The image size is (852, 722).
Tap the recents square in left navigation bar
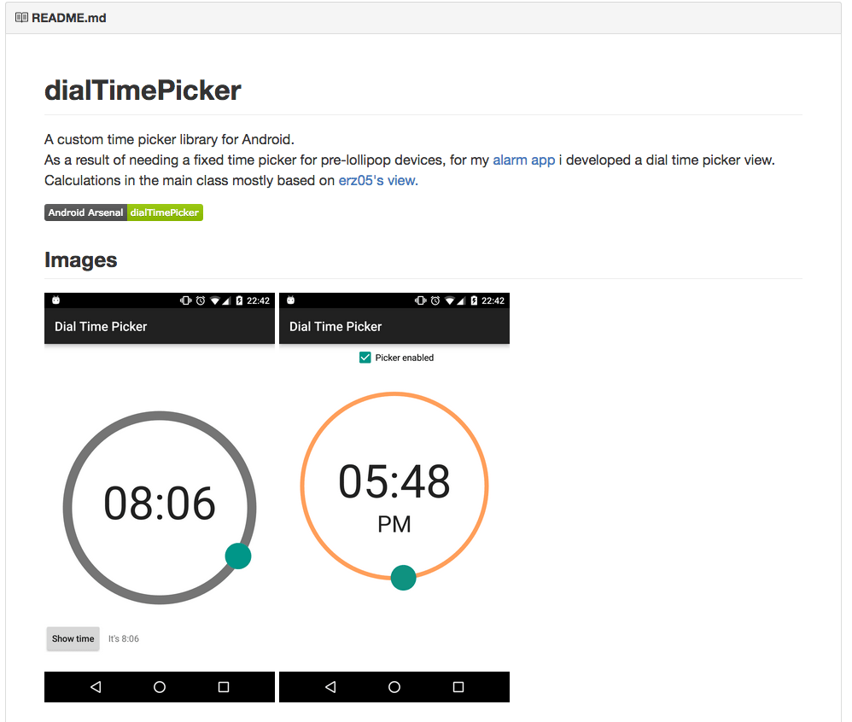(224, 687)
